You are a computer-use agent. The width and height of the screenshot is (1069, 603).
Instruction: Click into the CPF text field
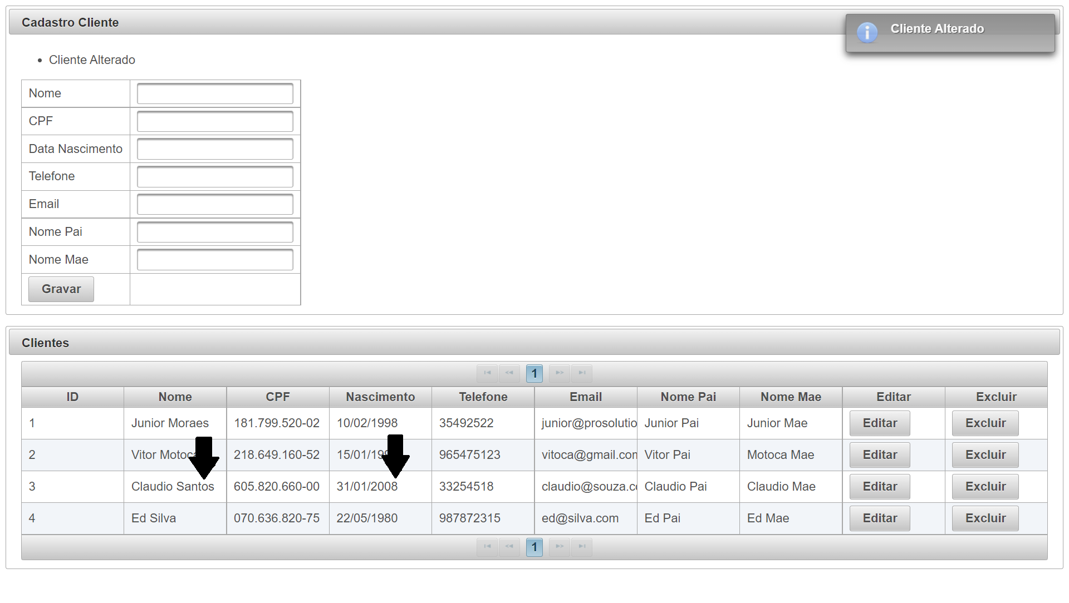215,121
